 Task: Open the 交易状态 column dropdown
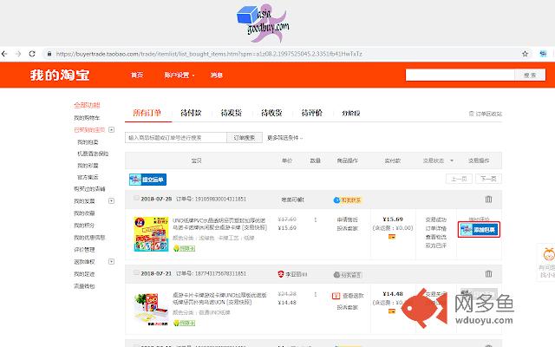click(438, 160)
